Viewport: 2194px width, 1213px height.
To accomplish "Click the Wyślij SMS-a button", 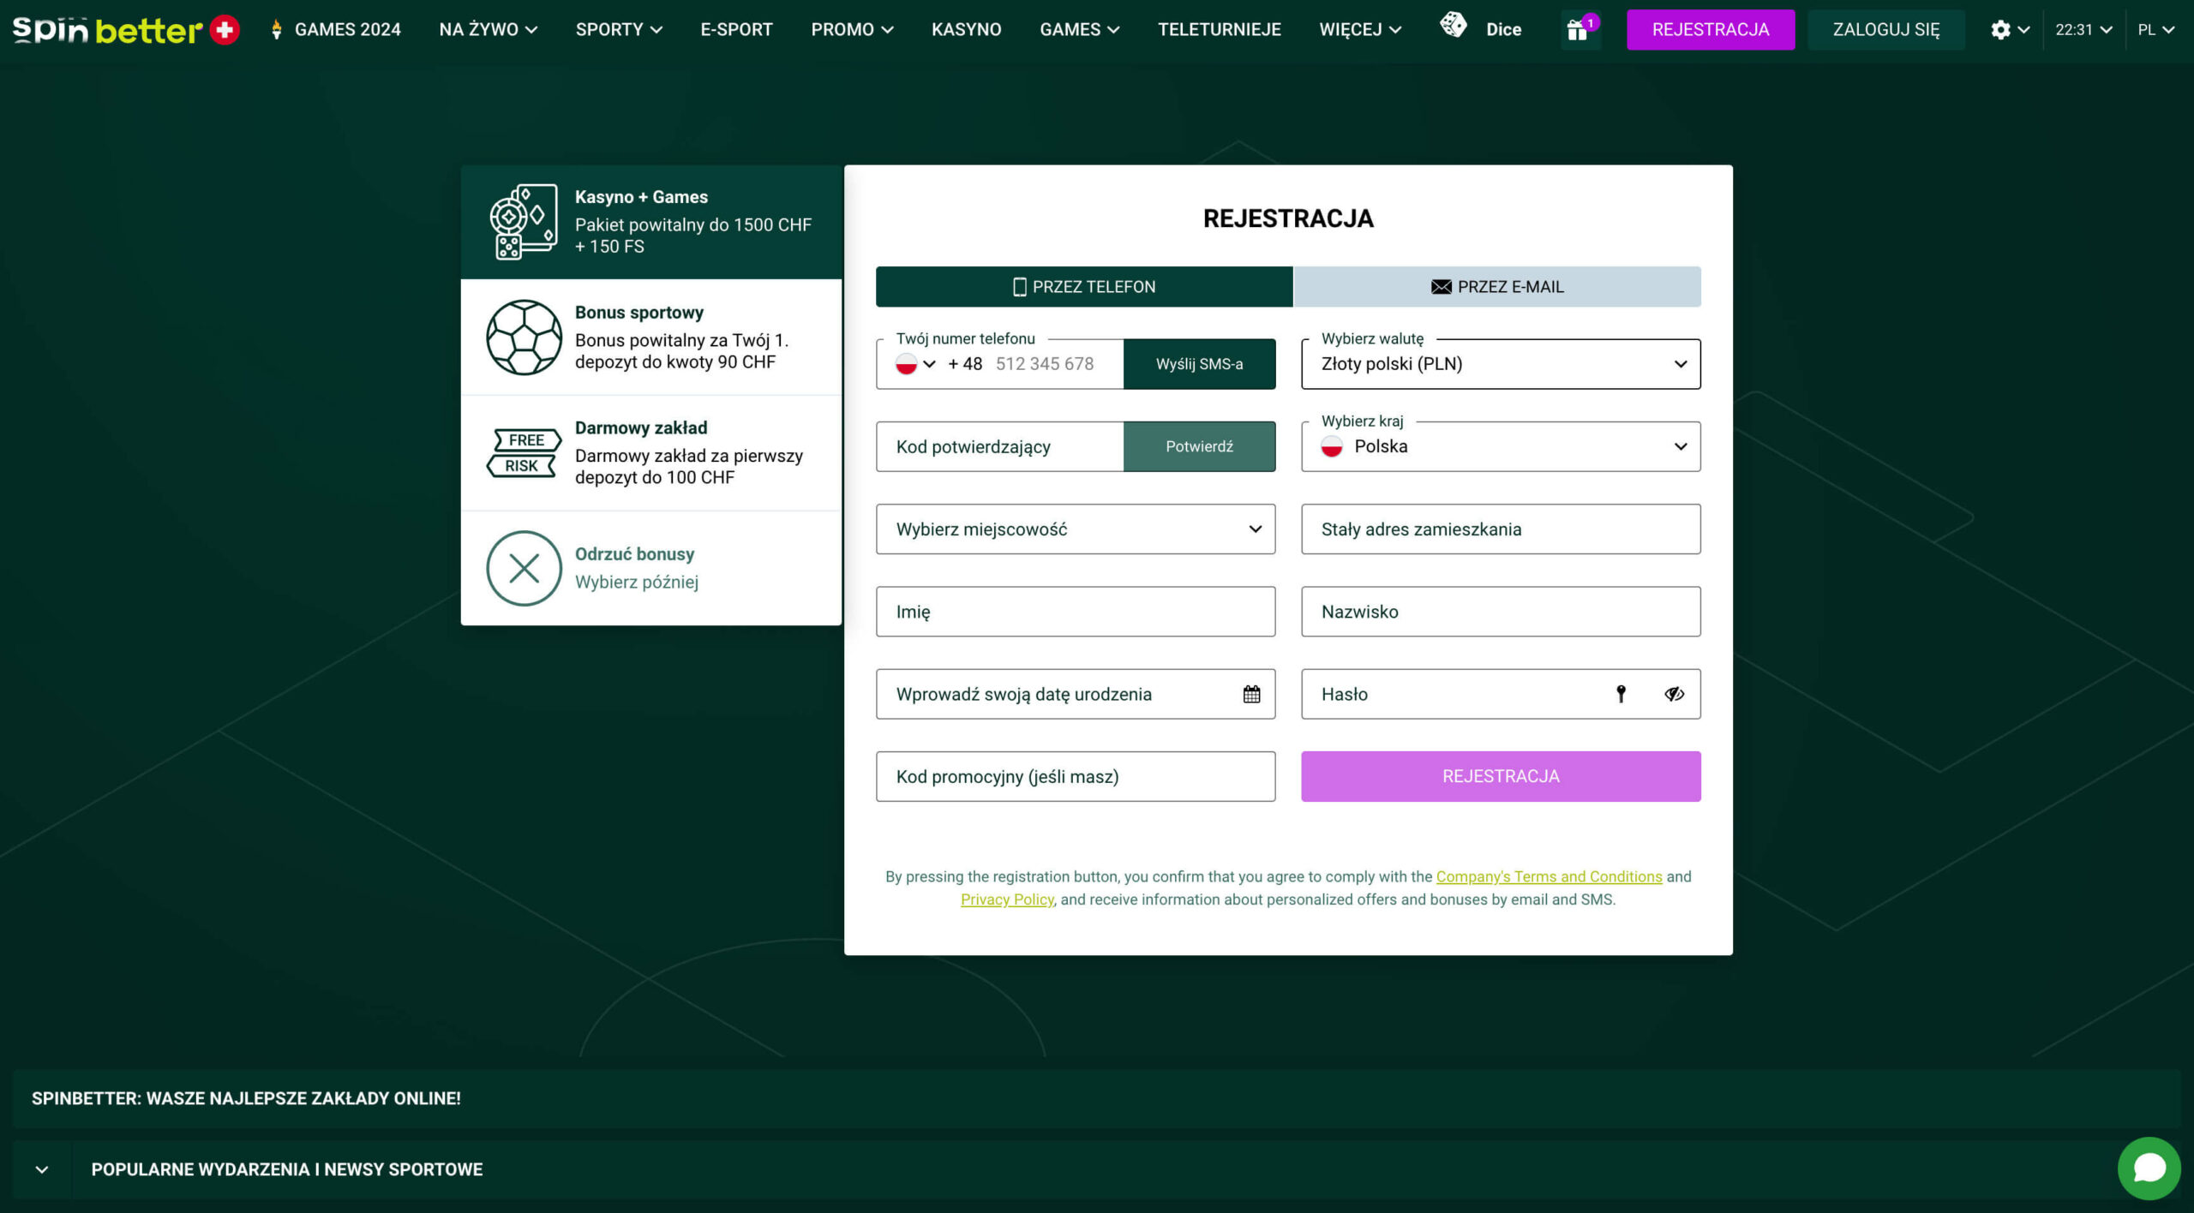I will [x=1198, y=364].
